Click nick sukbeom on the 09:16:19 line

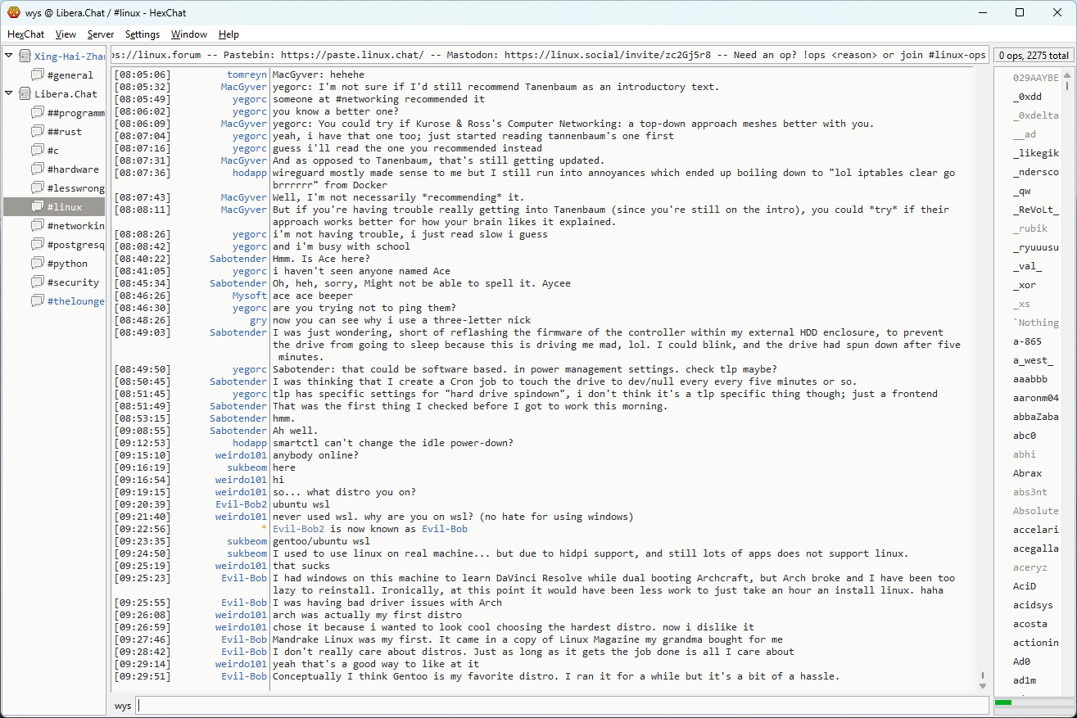(247, 467)
